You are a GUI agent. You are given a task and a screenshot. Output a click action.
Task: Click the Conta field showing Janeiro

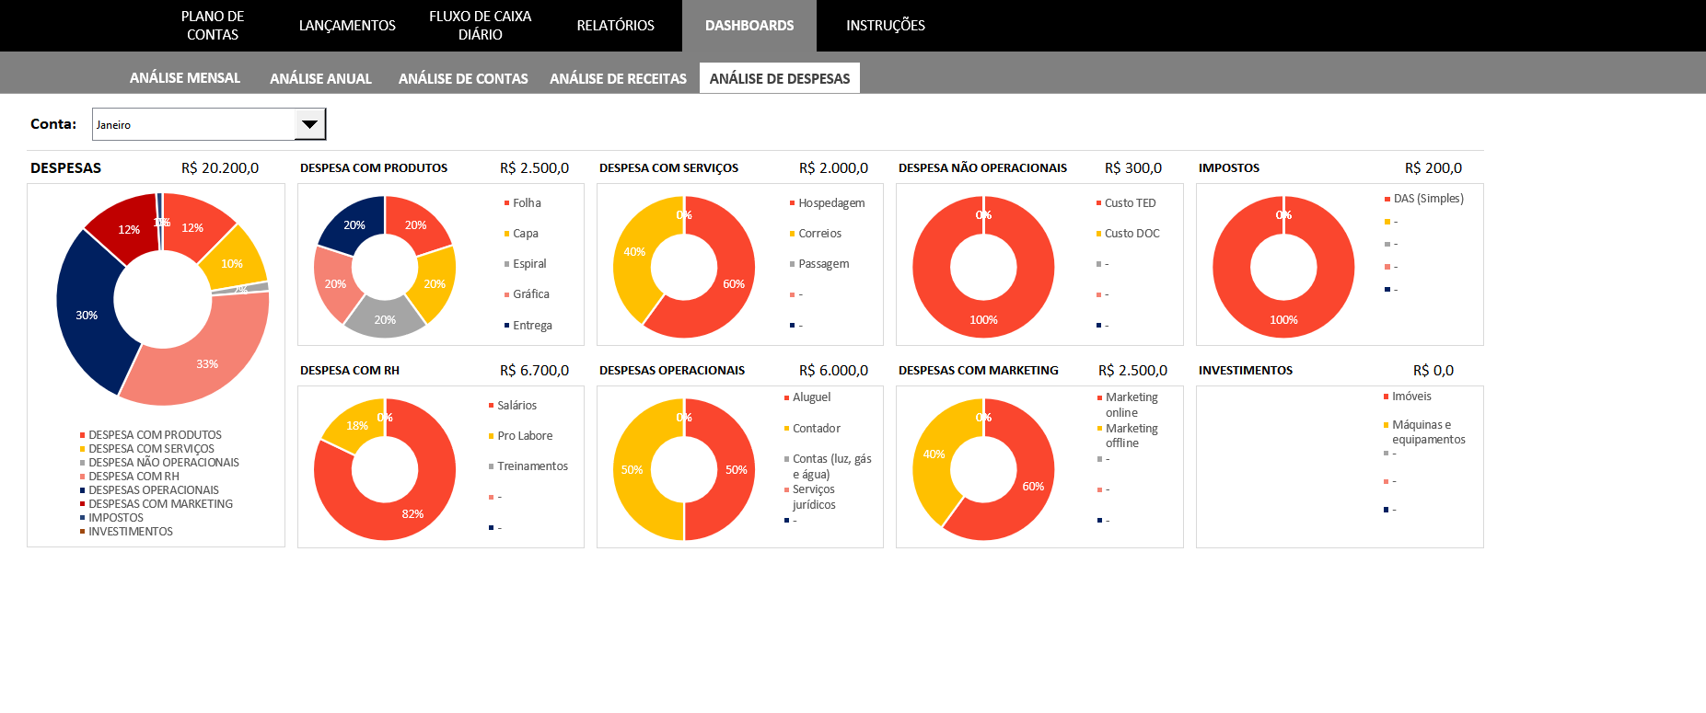(x=193, y=124)
